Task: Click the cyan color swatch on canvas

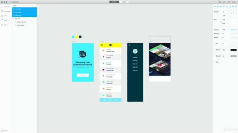Action: click(73, 37)
